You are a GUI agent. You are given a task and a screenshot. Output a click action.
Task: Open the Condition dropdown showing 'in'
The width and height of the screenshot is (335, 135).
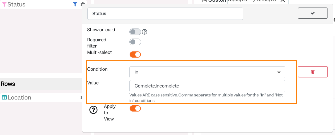pos(207,72)
